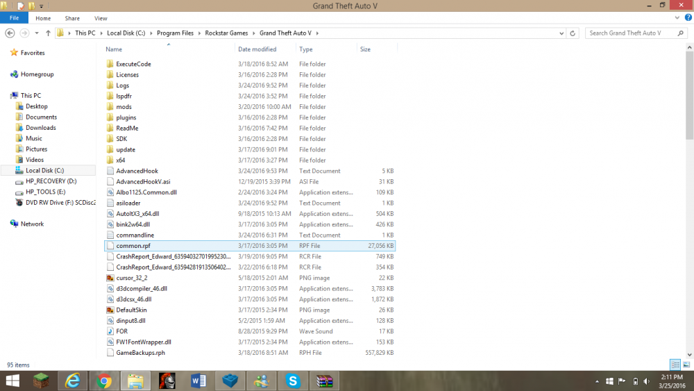Click Rockstar Games in address path
The image size is (694, 391).
(x=226, y=33)
